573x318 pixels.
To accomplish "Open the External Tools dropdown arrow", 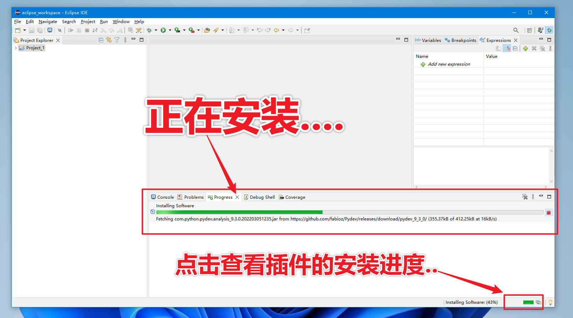I will 198,30.
